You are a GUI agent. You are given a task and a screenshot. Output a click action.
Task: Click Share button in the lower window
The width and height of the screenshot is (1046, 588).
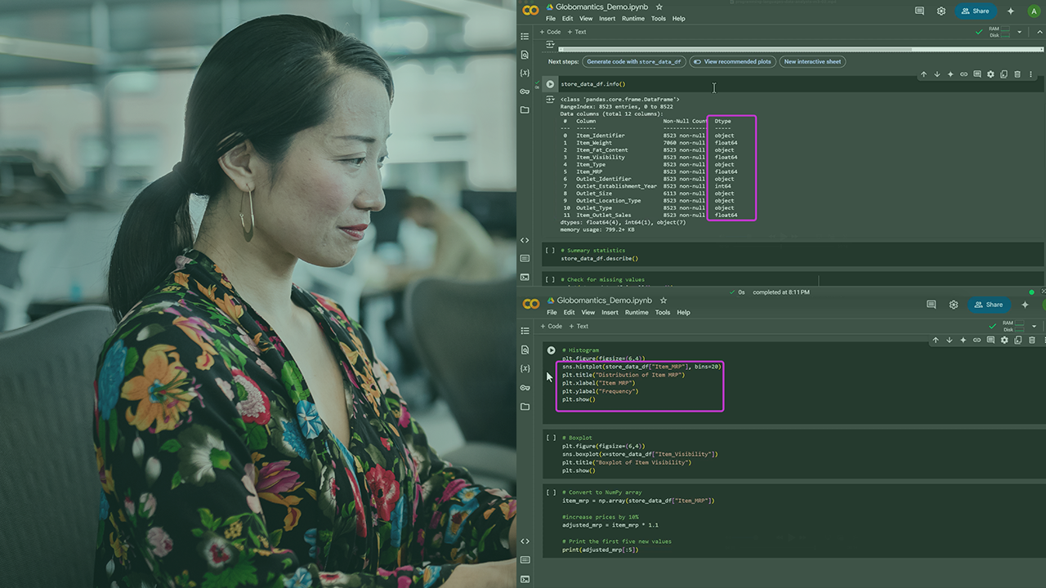(988, 305)
